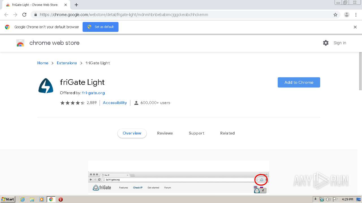Open the file explorer taskbar icon
Screen dimensions: 362x203
32,199
